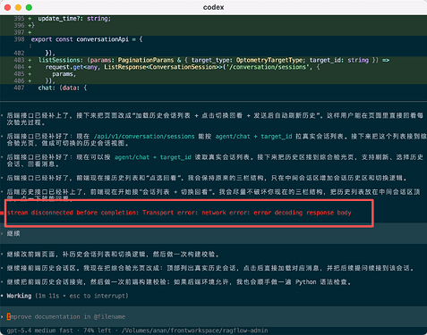Maximize the codex window with green button
Image resolution: width=427 pixels, height=335 pixels.
point(29,7)
